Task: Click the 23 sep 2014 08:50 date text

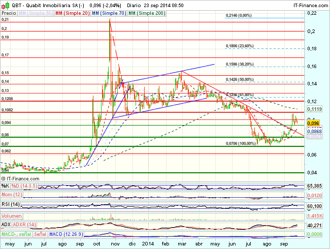Action: (x=164, y=6)
